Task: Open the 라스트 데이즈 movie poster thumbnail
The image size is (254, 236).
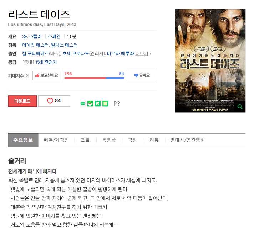Action: 210,61
